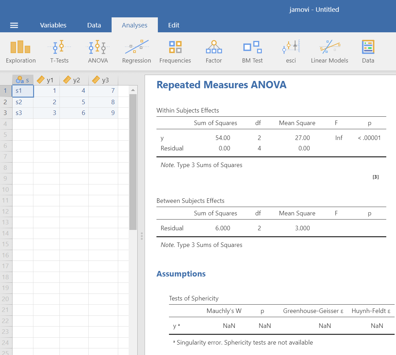Select row header 1

tap(6, 91)
